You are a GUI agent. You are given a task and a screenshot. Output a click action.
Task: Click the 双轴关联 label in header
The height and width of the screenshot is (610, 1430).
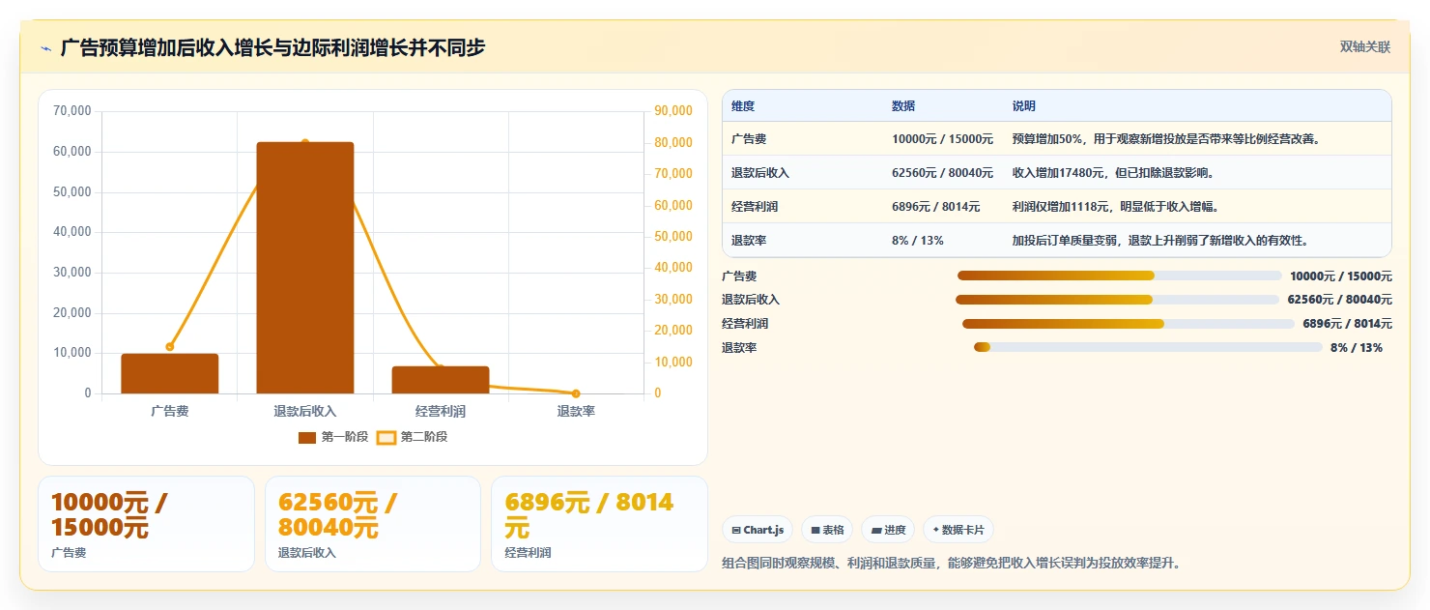click(x=1365, y=47)
